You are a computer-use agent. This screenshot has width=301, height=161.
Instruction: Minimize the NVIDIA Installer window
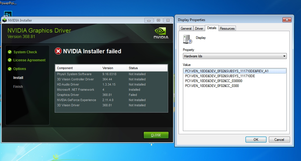[x=149, y=20]
